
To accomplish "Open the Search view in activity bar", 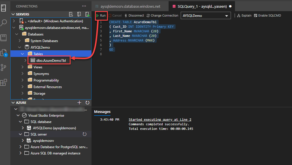I will [x=4, y=23].
